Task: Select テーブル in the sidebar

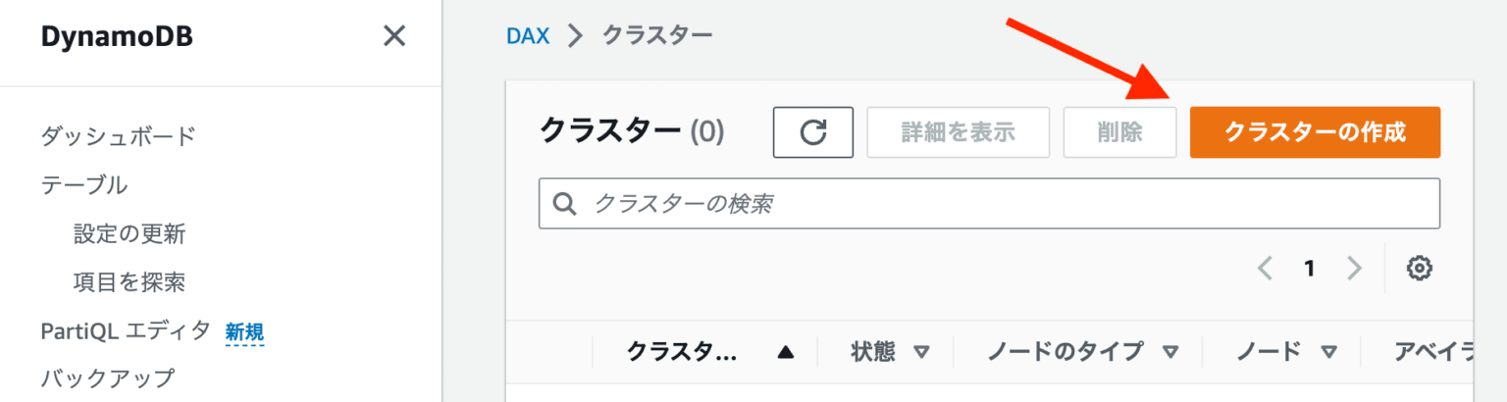Action: (x=84, y=184)
